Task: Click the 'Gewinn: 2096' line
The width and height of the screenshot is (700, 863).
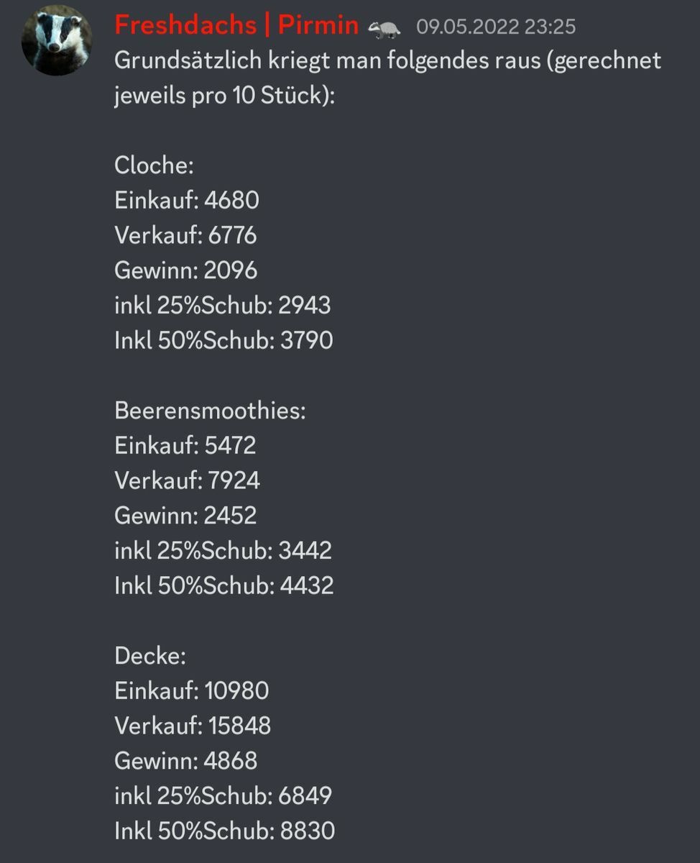Action: click(x=185, y=270)
